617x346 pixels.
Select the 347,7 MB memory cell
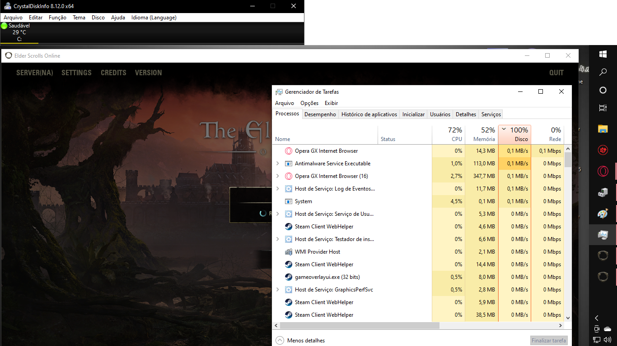[x=481, y=176]
